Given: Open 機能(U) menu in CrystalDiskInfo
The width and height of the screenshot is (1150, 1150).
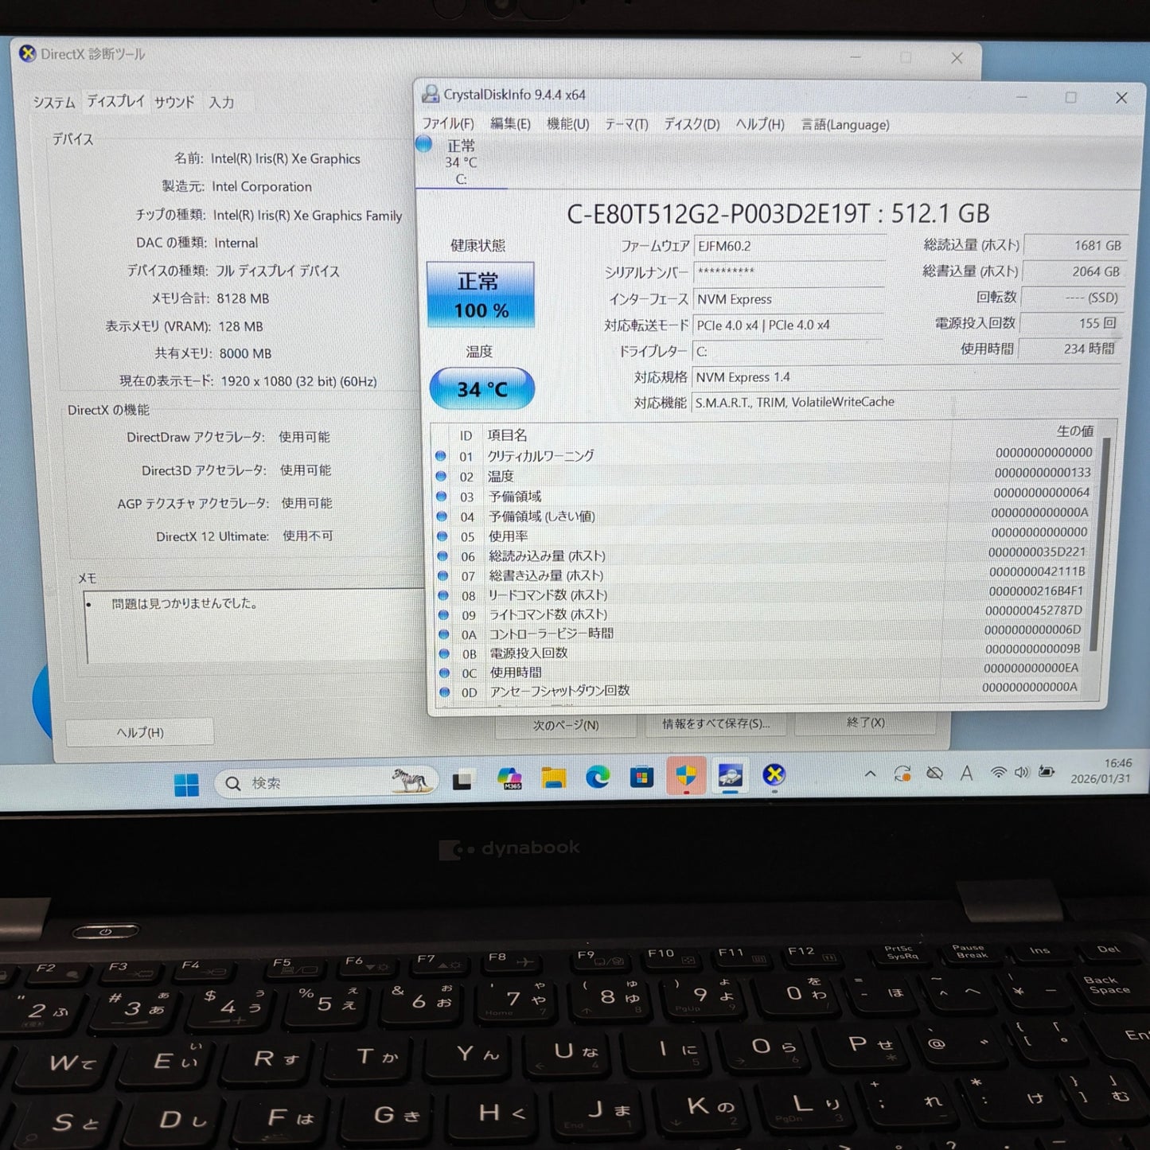Looking at the screenshot, I should point(568,123).
